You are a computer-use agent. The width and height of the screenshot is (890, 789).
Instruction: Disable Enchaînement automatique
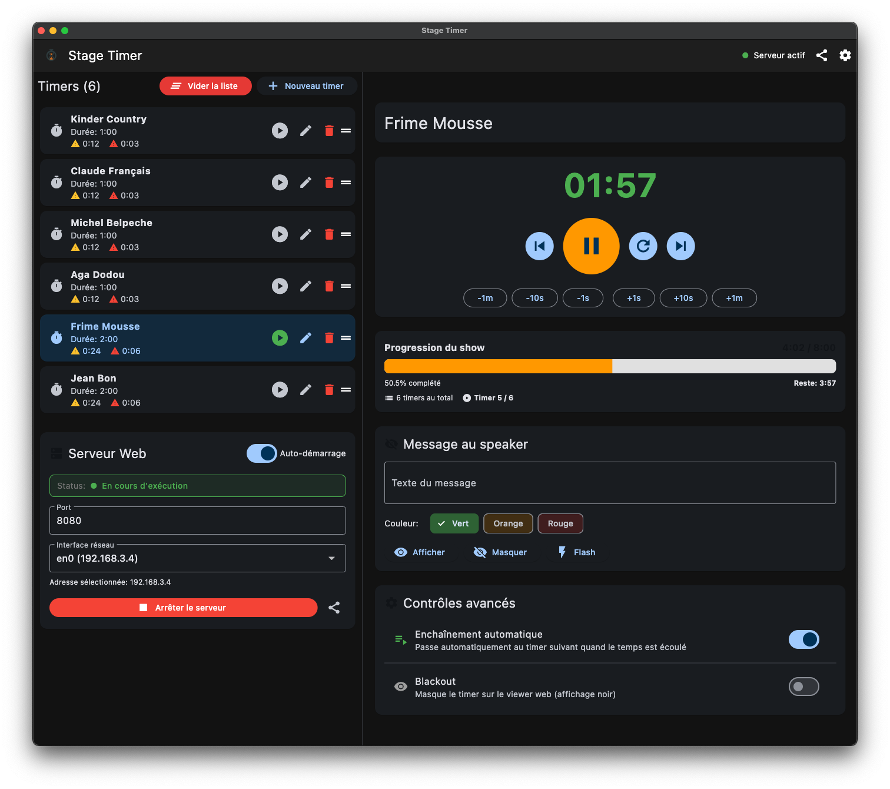(x=803, y=639)
